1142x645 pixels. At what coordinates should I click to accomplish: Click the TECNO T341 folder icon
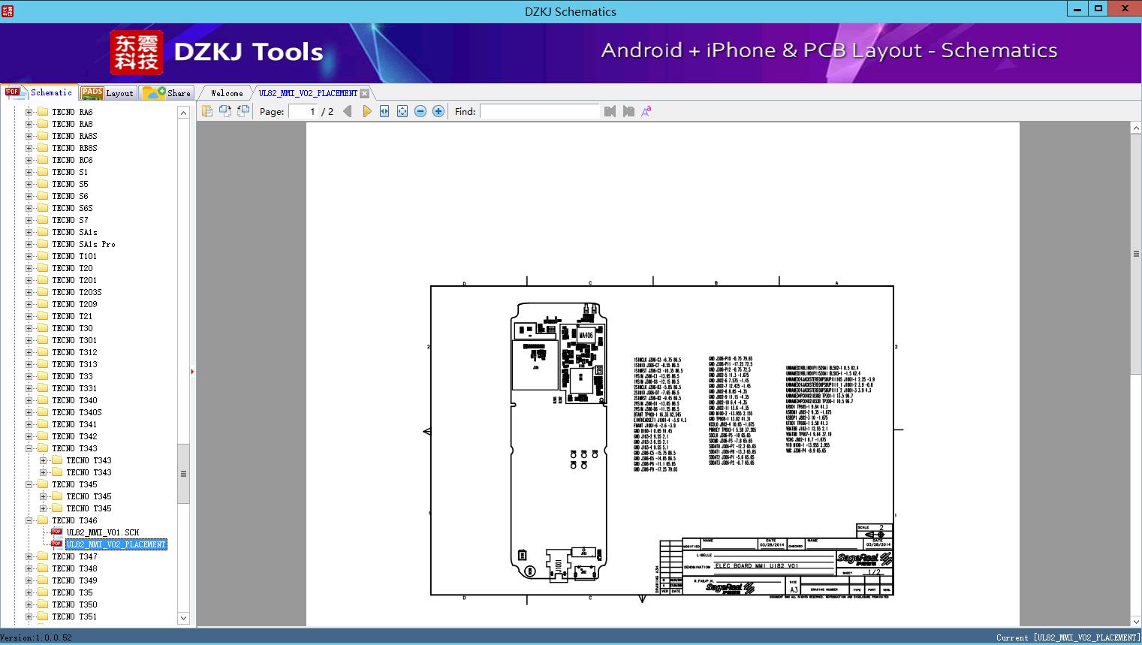[x=43, y=424]
